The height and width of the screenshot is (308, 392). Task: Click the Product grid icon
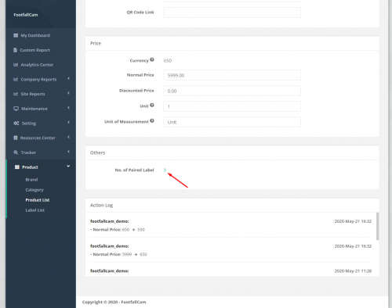17,167
